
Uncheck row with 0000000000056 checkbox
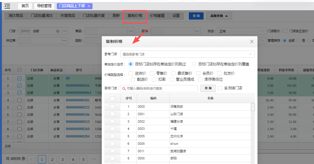point(19,86)
